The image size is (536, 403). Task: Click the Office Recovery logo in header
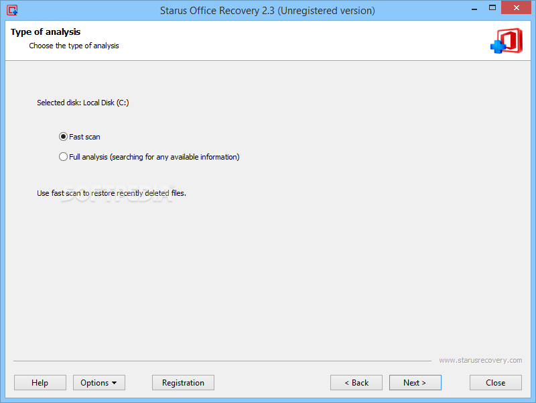507,41
